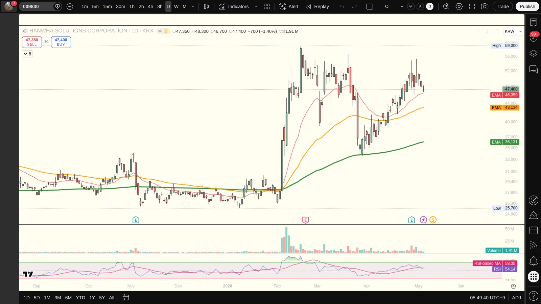Switch to 1h timeframe
The height and width of the screenshot is (304, 541).
click(132, 6)
